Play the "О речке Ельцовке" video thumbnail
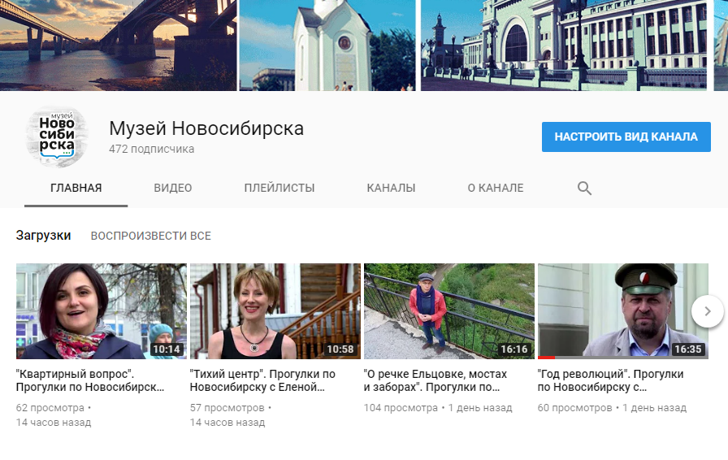The height and width of the screenshot is (460, 728). pyautogui.click(x=448, y=310)
